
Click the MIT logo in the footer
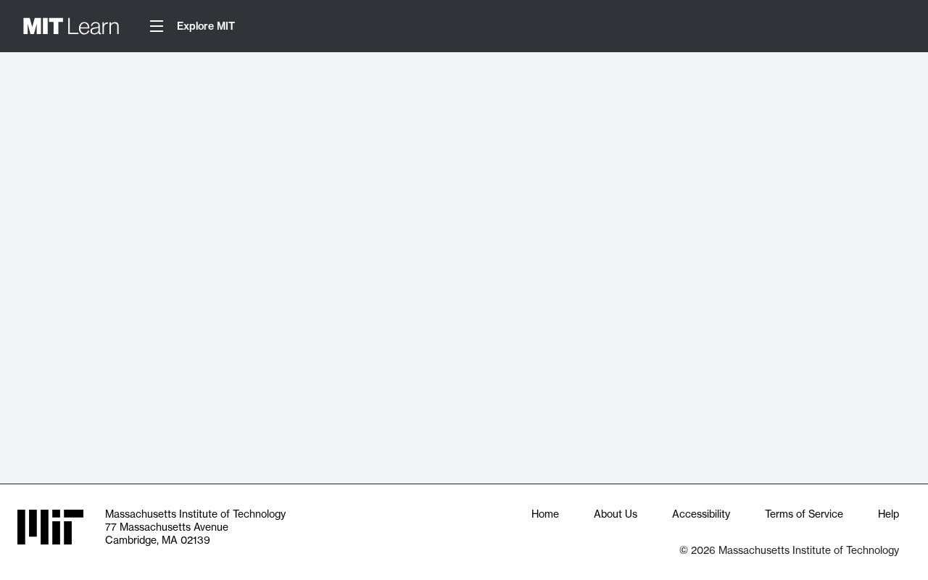pyautogui.click(x=50, y=527)
